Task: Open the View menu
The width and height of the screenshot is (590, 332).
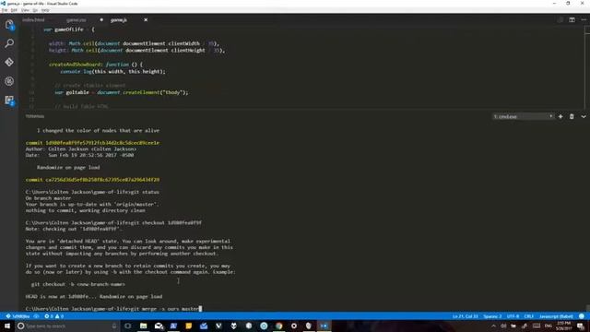Action: click(x=25, y=10)
